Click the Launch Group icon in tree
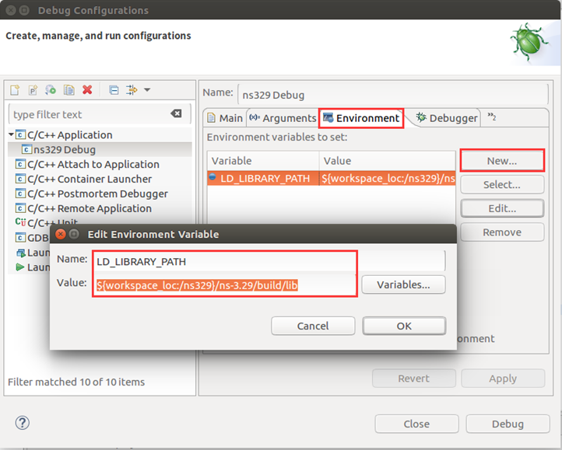 20,253
